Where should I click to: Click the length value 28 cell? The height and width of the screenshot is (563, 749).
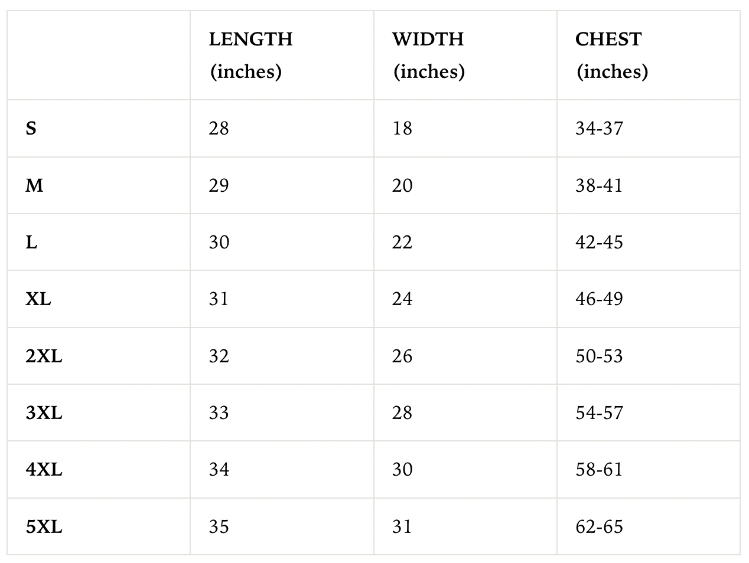[282, 128]
